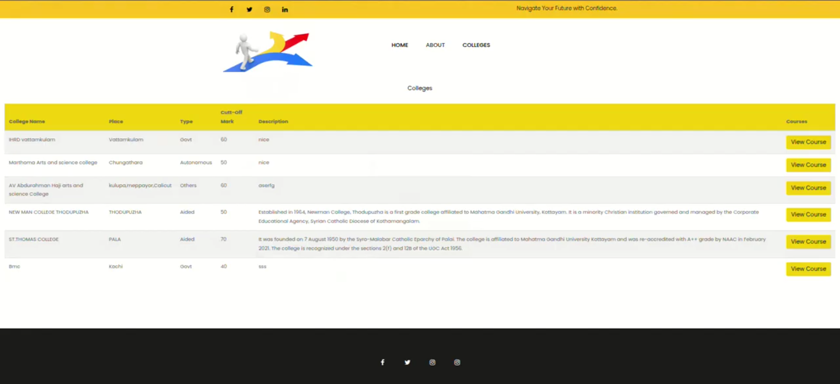The width and height of the screenshot is (840, 384).
Task: View Course for AV Abdurahman Haji college
Action: tap(808, 188)
